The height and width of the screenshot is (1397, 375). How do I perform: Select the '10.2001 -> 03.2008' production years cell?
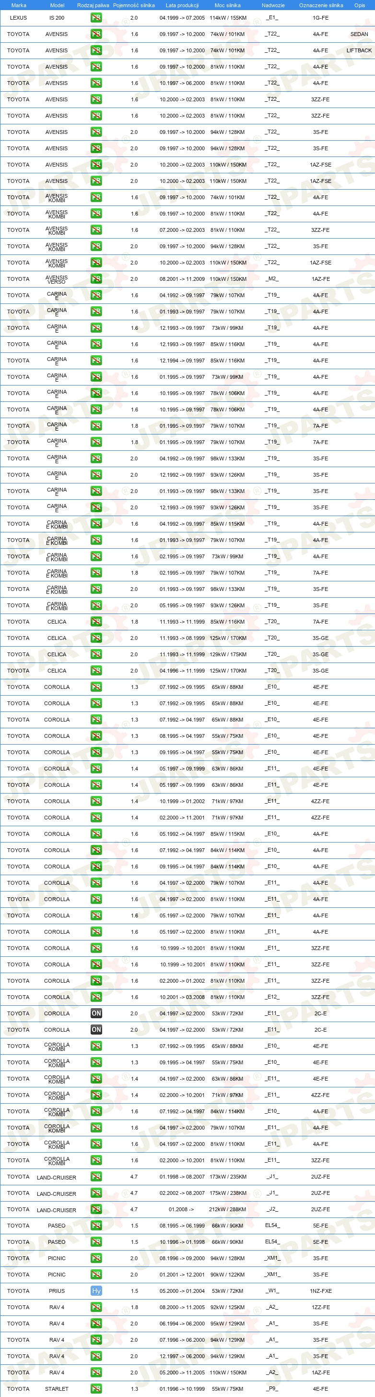pos(182,997)
